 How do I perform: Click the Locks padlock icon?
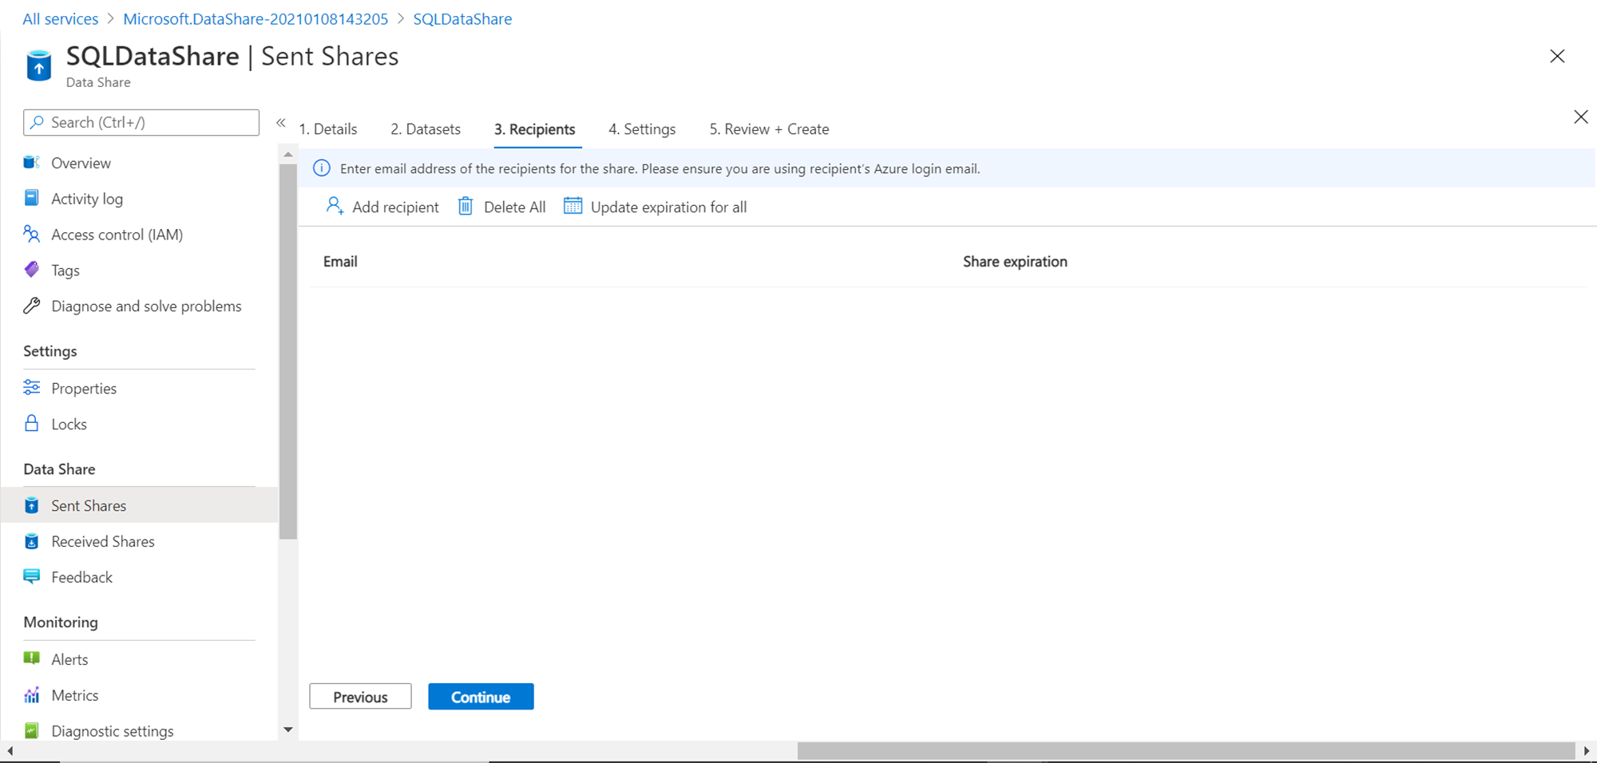pyautogui.click(x=32, y=423)
